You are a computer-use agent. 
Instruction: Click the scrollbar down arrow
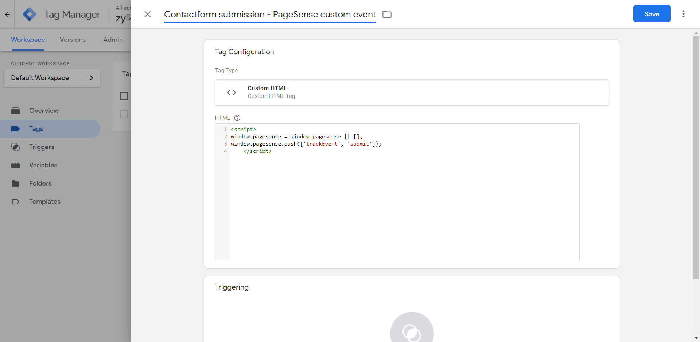[696, 338]
